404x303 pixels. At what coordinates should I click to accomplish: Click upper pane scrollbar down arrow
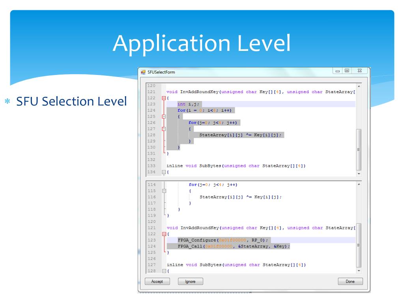(x=359, y=174)
